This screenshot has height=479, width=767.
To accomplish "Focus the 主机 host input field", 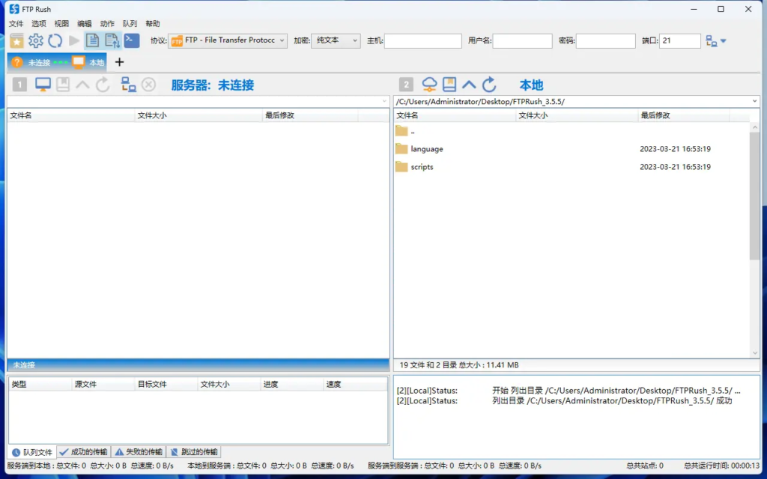I will [423, 41].
